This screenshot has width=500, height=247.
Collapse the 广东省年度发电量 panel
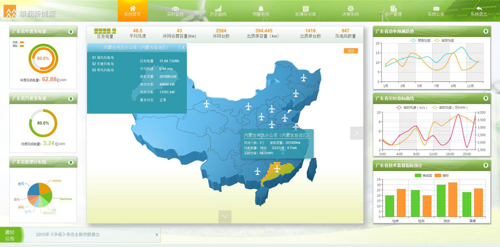click(x=71, y=32)
